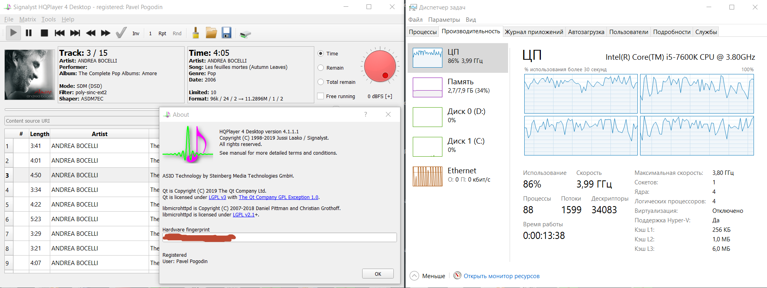767x288 pixels.
Task: Click the checkmark apply icon in toolbar
Action: point(121,33)
